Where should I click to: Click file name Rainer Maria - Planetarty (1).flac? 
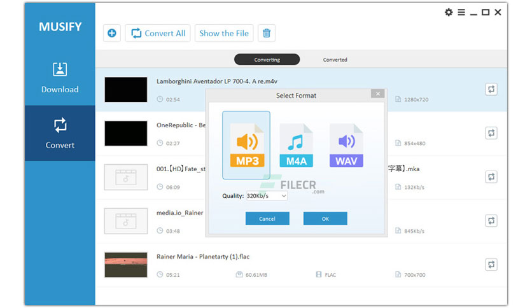point(203,257)
